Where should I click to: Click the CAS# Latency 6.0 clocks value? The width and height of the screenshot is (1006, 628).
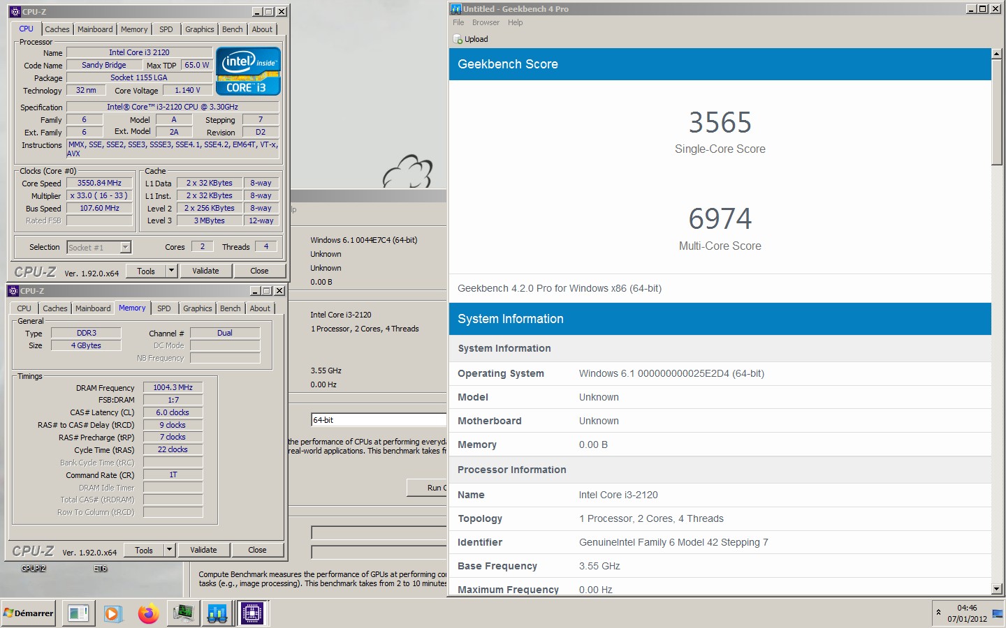coord(173,412)
